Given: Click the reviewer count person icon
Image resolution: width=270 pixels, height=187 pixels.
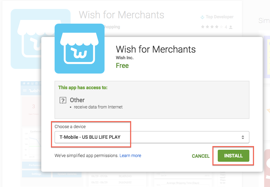Looking at the screenshot, I should 231,27.
